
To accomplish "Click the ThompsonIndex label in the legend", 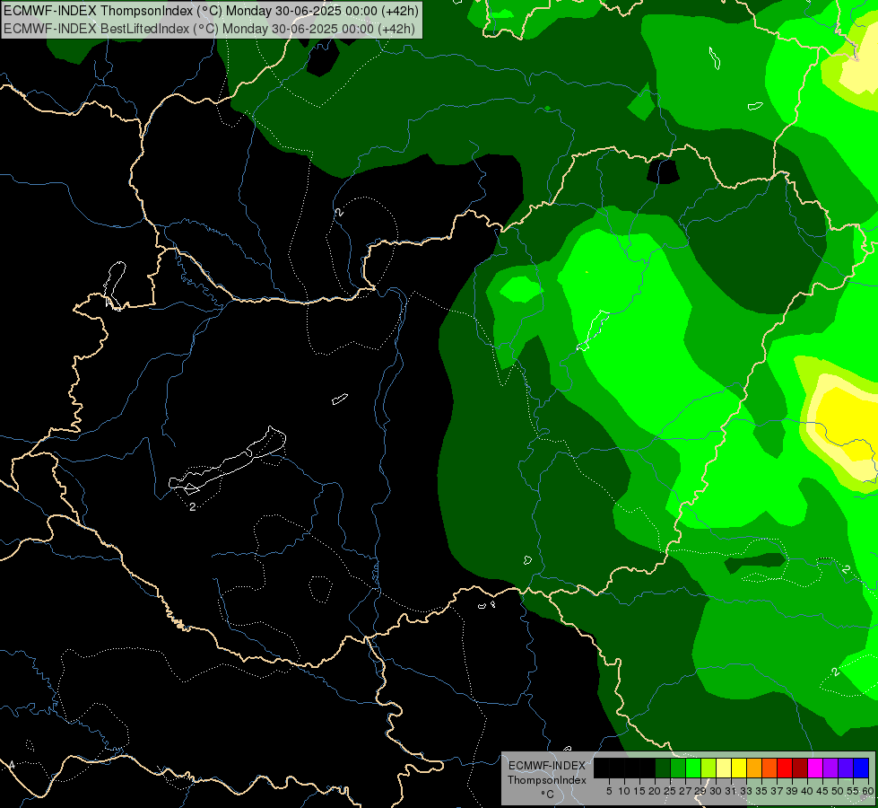I will point(547,780).
